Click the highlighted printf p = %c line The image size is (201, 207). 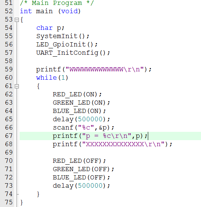pos(110,136)
